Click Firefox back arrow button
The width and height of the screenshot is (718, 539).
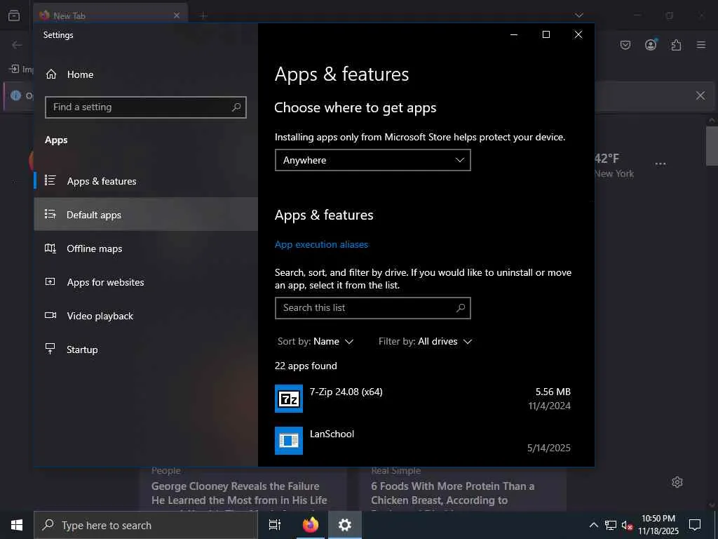pyautogui.click(x=17, y=45)
